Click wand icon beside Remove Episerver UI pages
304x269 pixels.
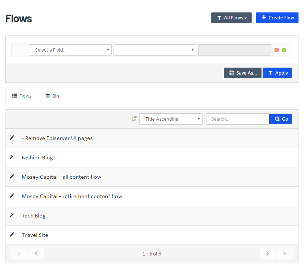12,138
